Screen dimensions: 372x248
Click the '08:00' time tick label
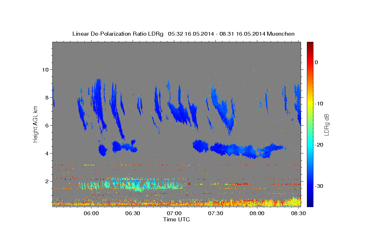[257, 214]
